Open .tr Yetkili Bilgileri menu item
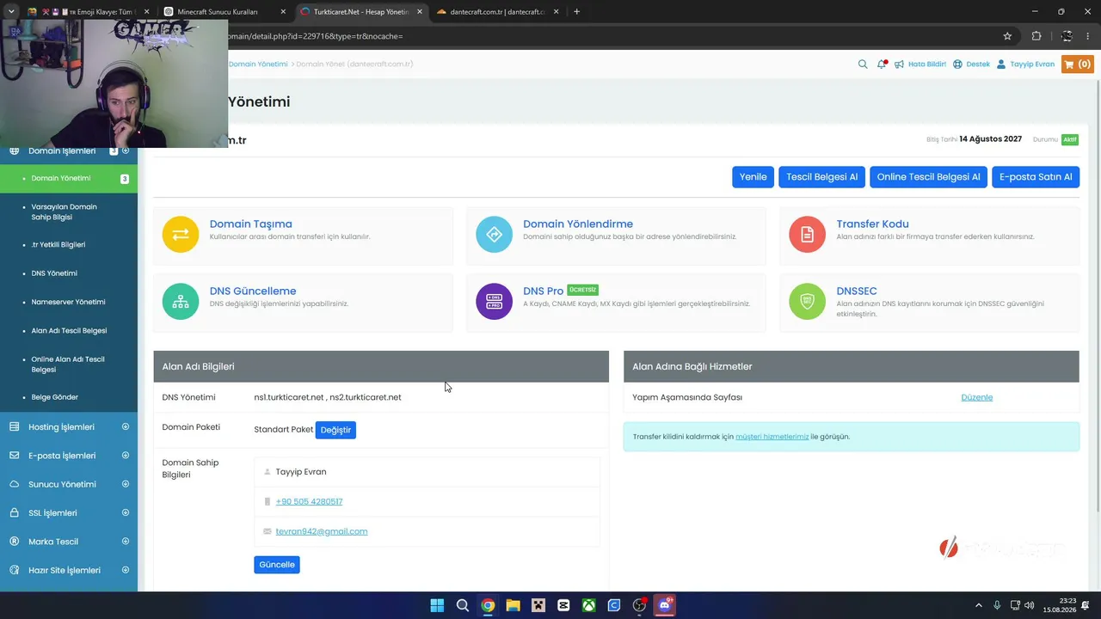 pyautogui.click(x=58, y=244)
